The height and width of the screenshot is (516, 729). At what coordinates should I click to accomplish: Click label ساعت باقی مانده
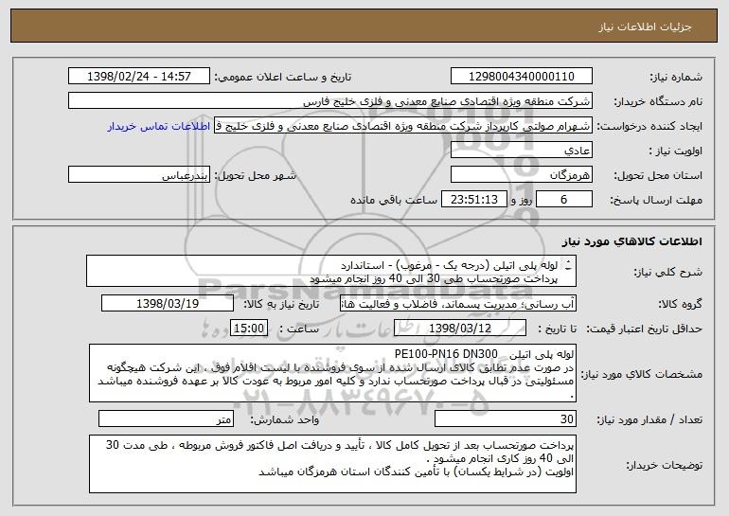point(394,200)
